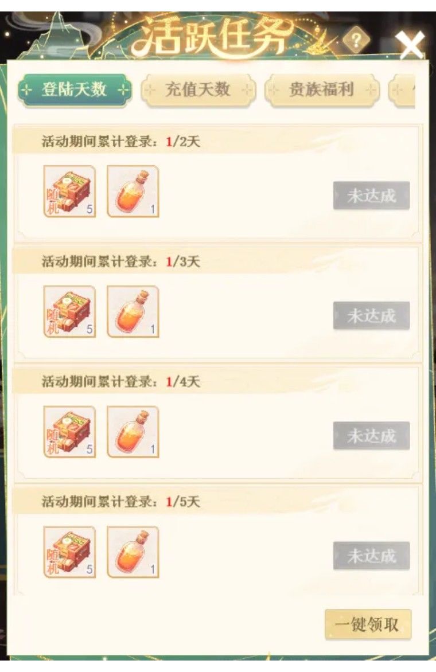Click the 活动期间累计登录 1/5天 header
This screenshot has height=672, width=436.
[121, 502]
